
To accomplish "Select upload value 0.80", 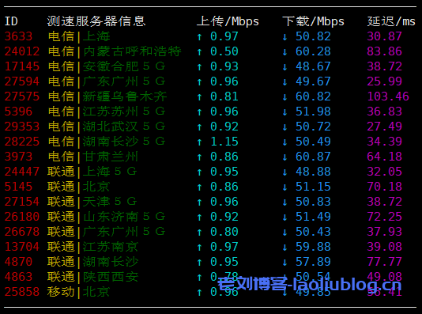I will tap(224, 232).
